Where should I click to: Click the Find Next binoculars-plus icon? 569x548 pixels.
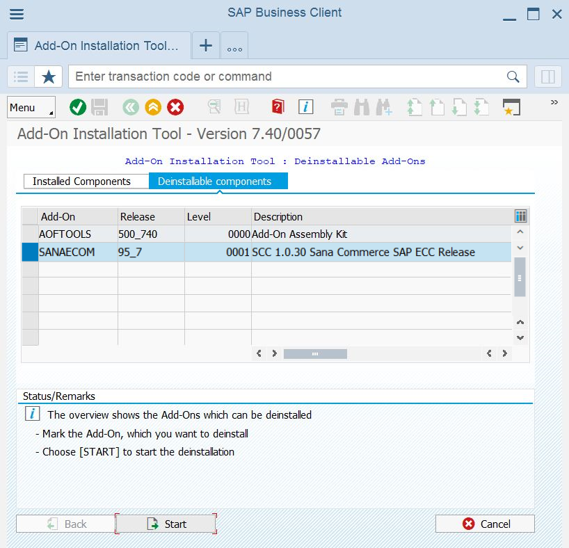click(x=384, y=107)
